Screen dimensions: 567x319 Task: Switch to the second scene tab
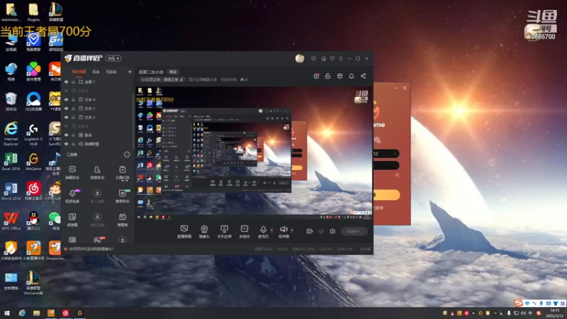click(x=96, y=72)
